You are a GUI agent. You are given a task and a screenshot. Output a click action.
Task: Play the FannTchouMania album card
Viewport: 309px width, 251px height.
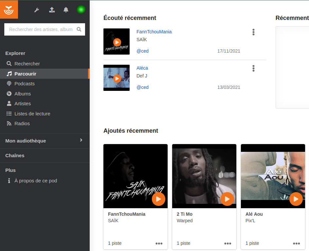tap(158, 199)
